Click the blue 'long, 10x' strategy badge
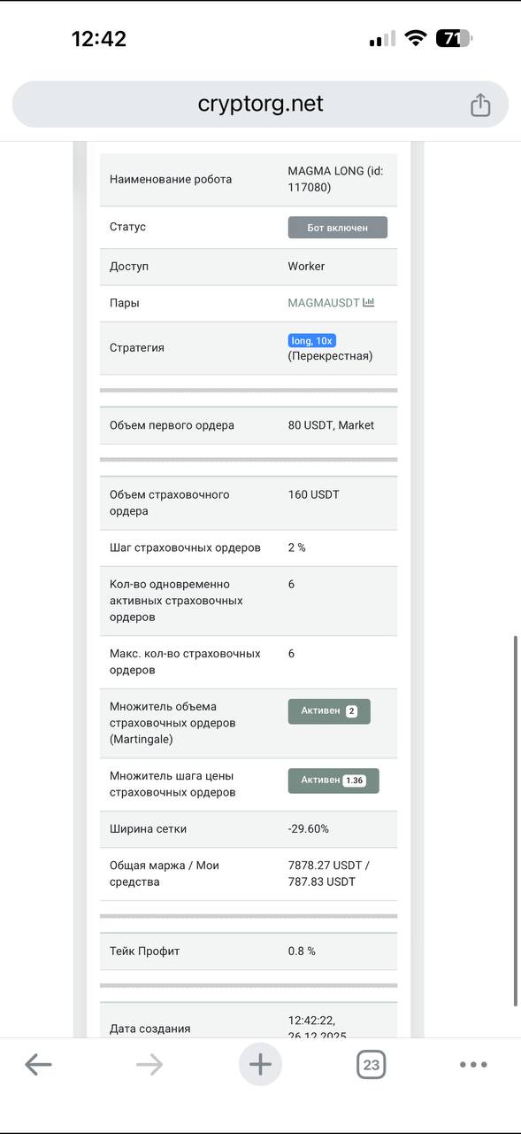Viewport: 521px width, 1134px height. (x=311, y=339)
